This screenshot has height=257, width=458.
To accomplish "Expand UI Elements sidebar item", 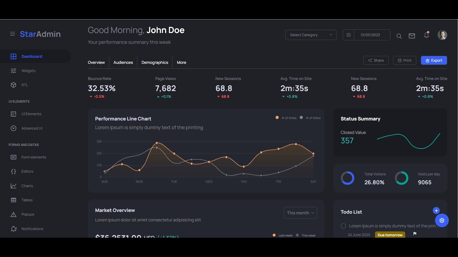I will (x=35, y=114).
